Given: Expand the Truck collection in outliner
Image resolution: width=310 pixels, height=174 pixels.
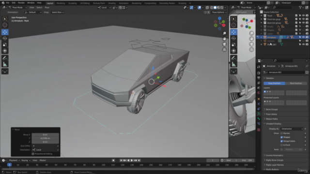Looking at the screenshot, I should pyautogui.click(x=262, y=15).
